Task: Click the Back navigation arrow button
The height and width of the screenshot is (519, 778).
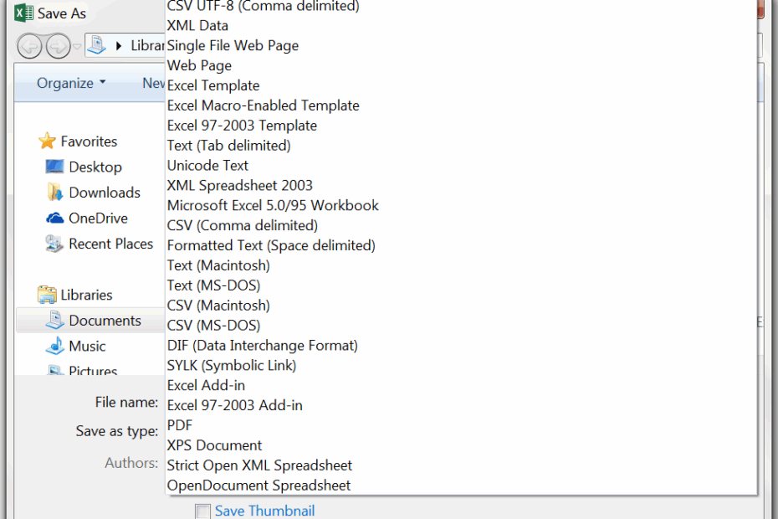Action: coord(29,47)
